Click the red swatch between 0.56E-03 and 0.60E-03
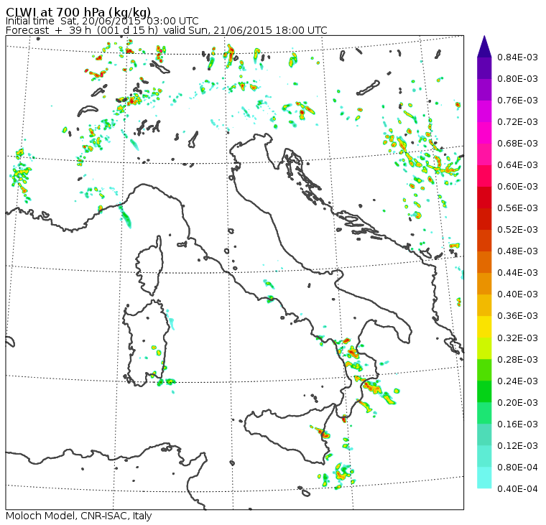 click(x=484, y=198)
